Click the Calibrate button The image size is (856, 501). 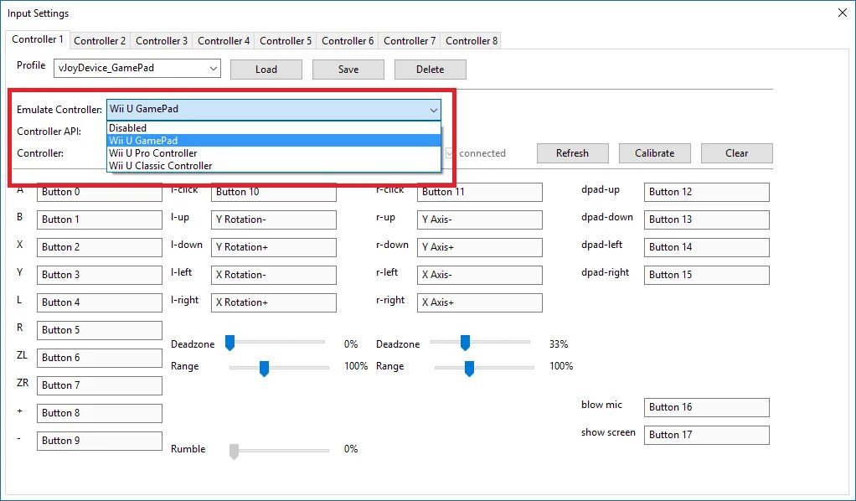point(654,153)
